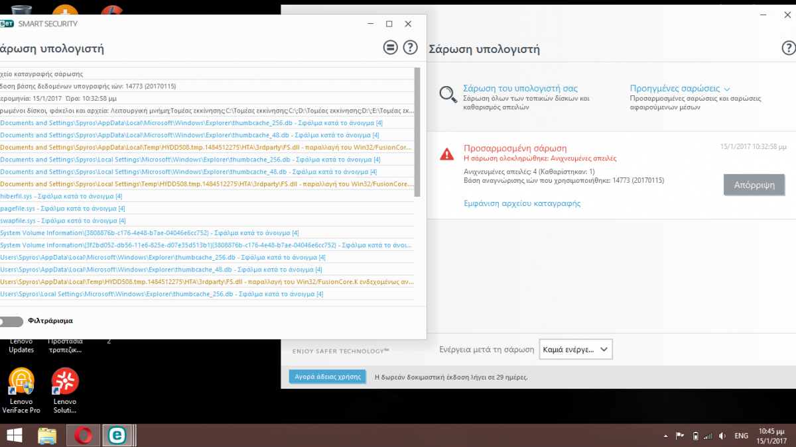
Task: Click the log window vertical scrollbar
Action: coord(417,131)
